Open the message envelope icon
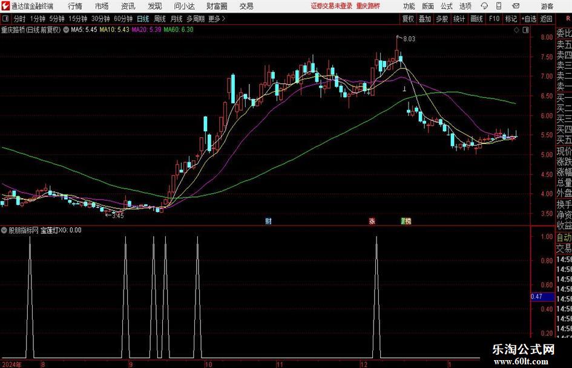Image resolution: width=572 pixels, height=368 pixels. coord(516,6)
